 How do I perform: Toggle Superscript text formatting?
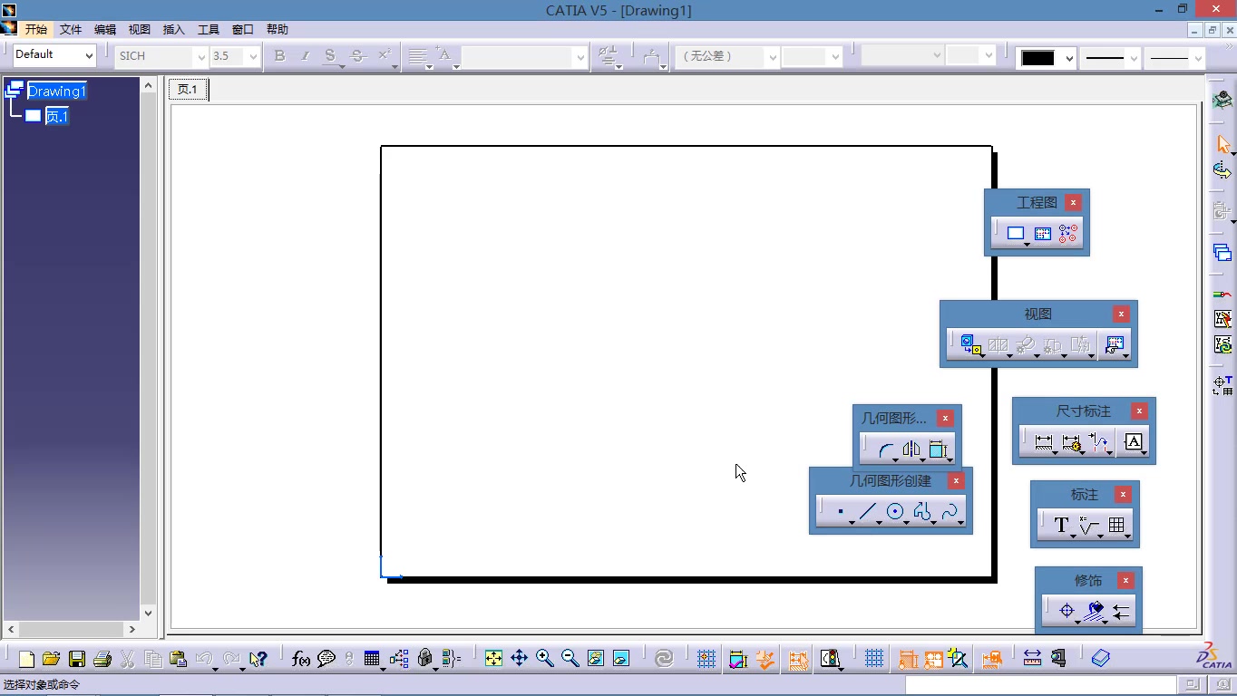pos(385,56)
